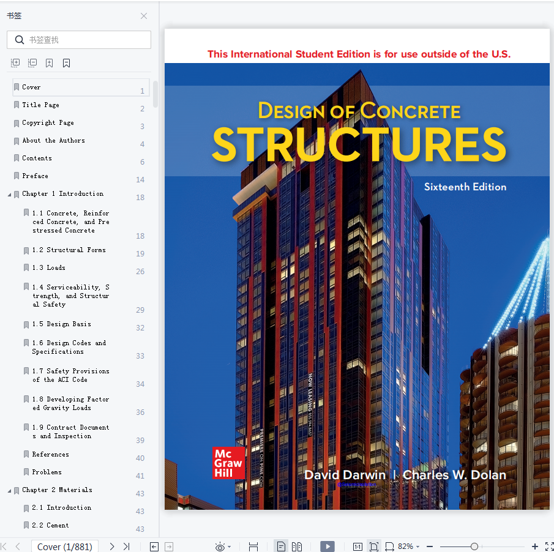Zoom in with plus button
The width and height of the screenshot is (554, 552).
pos(535,546)
